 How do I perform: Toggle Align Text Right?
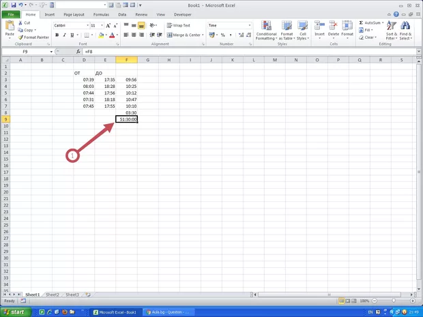coord(141,35)
